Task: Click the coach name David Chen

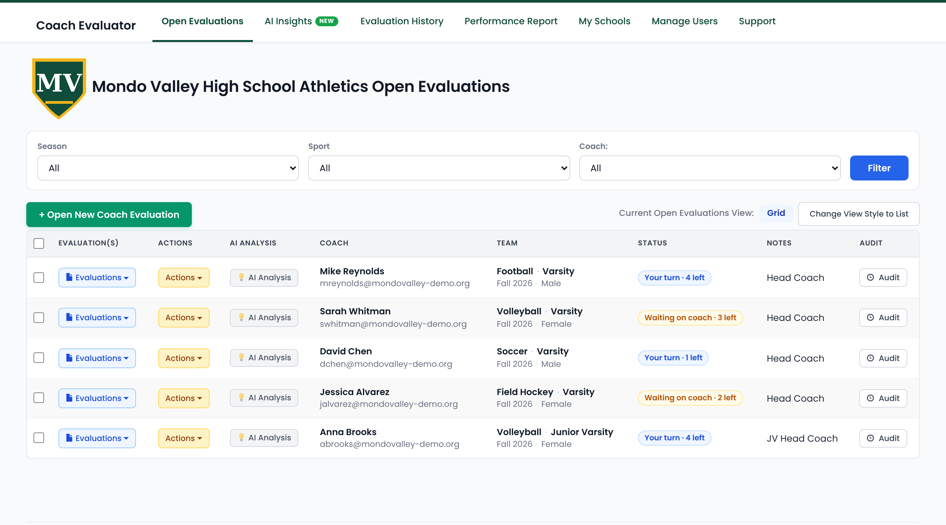Action: click(346, 351)
